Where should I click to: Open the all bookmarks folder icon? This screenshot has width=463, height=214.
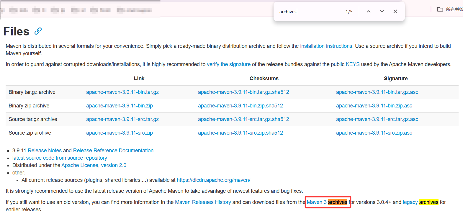tap(440, 9)
